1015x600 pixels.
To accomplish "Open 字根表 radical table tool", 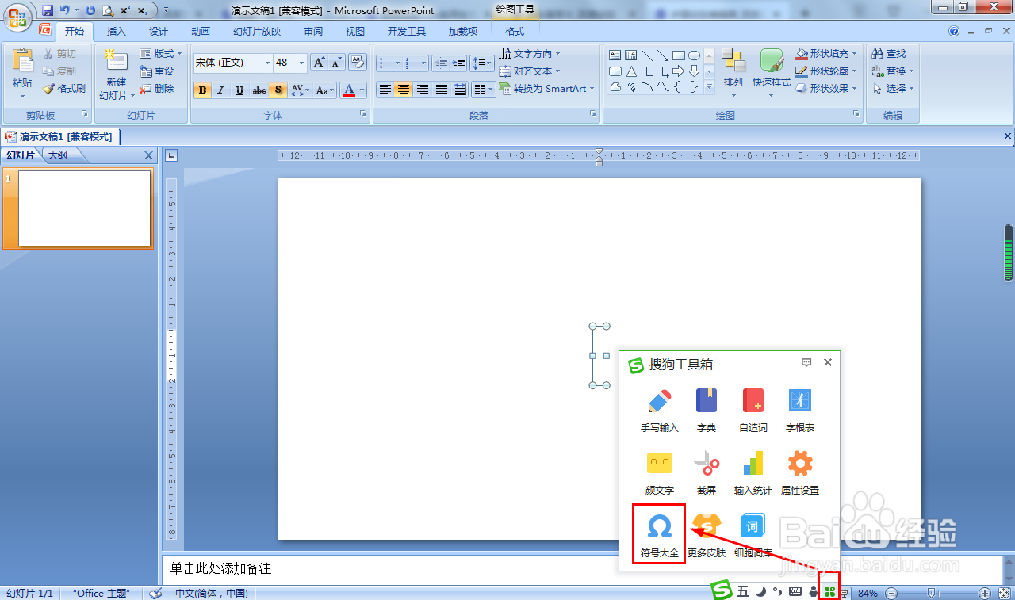I will (799, 410).
